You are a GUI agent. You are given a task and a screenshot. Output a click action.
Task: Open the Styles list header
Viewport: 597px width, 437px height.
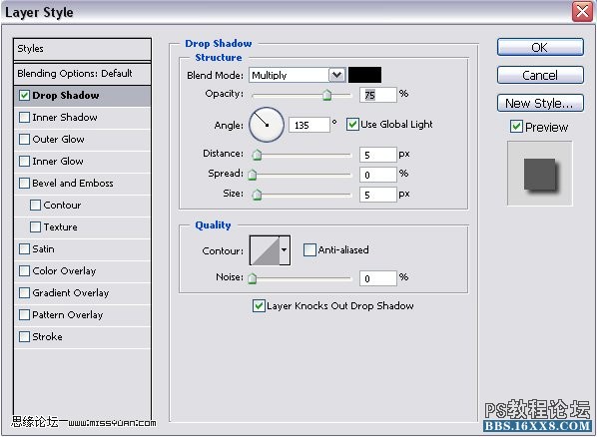(82, 49)
